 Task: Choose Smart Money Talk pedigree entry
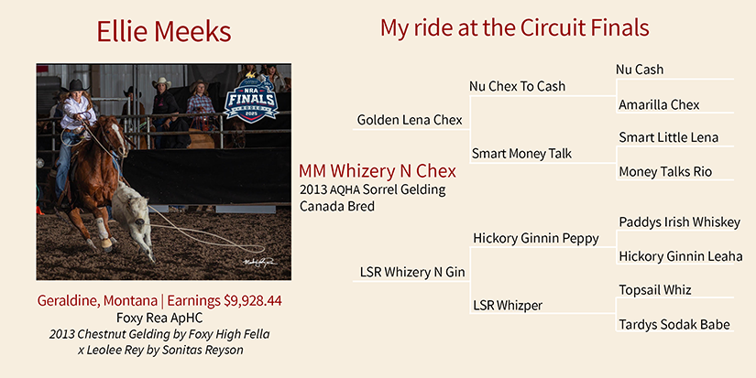[x=521, y=154]
